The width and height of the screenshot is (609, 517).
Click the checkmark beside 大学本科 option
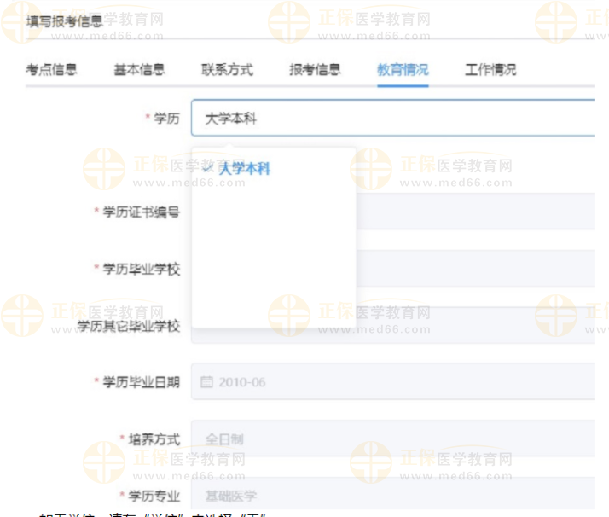[x=207, y=168]
